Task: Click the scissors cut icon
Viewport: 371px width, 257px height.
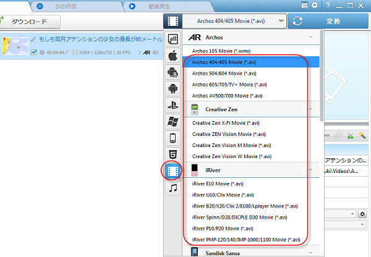Action: pos(351,136)
